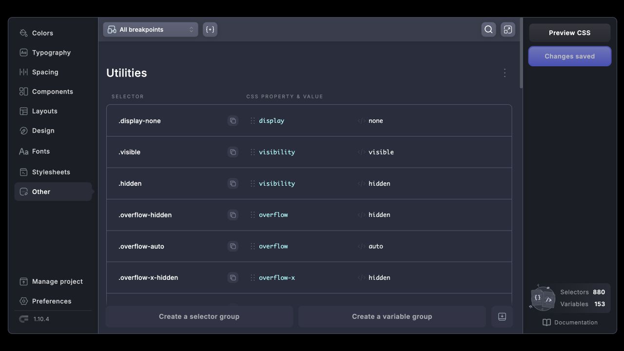Open the Components section
Viewport: 624px width, 351px height.
(53, 92)
